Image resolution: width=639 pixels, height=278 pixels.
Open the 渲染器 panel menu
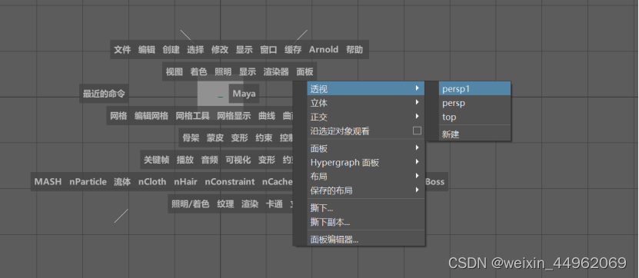(276, 72)
